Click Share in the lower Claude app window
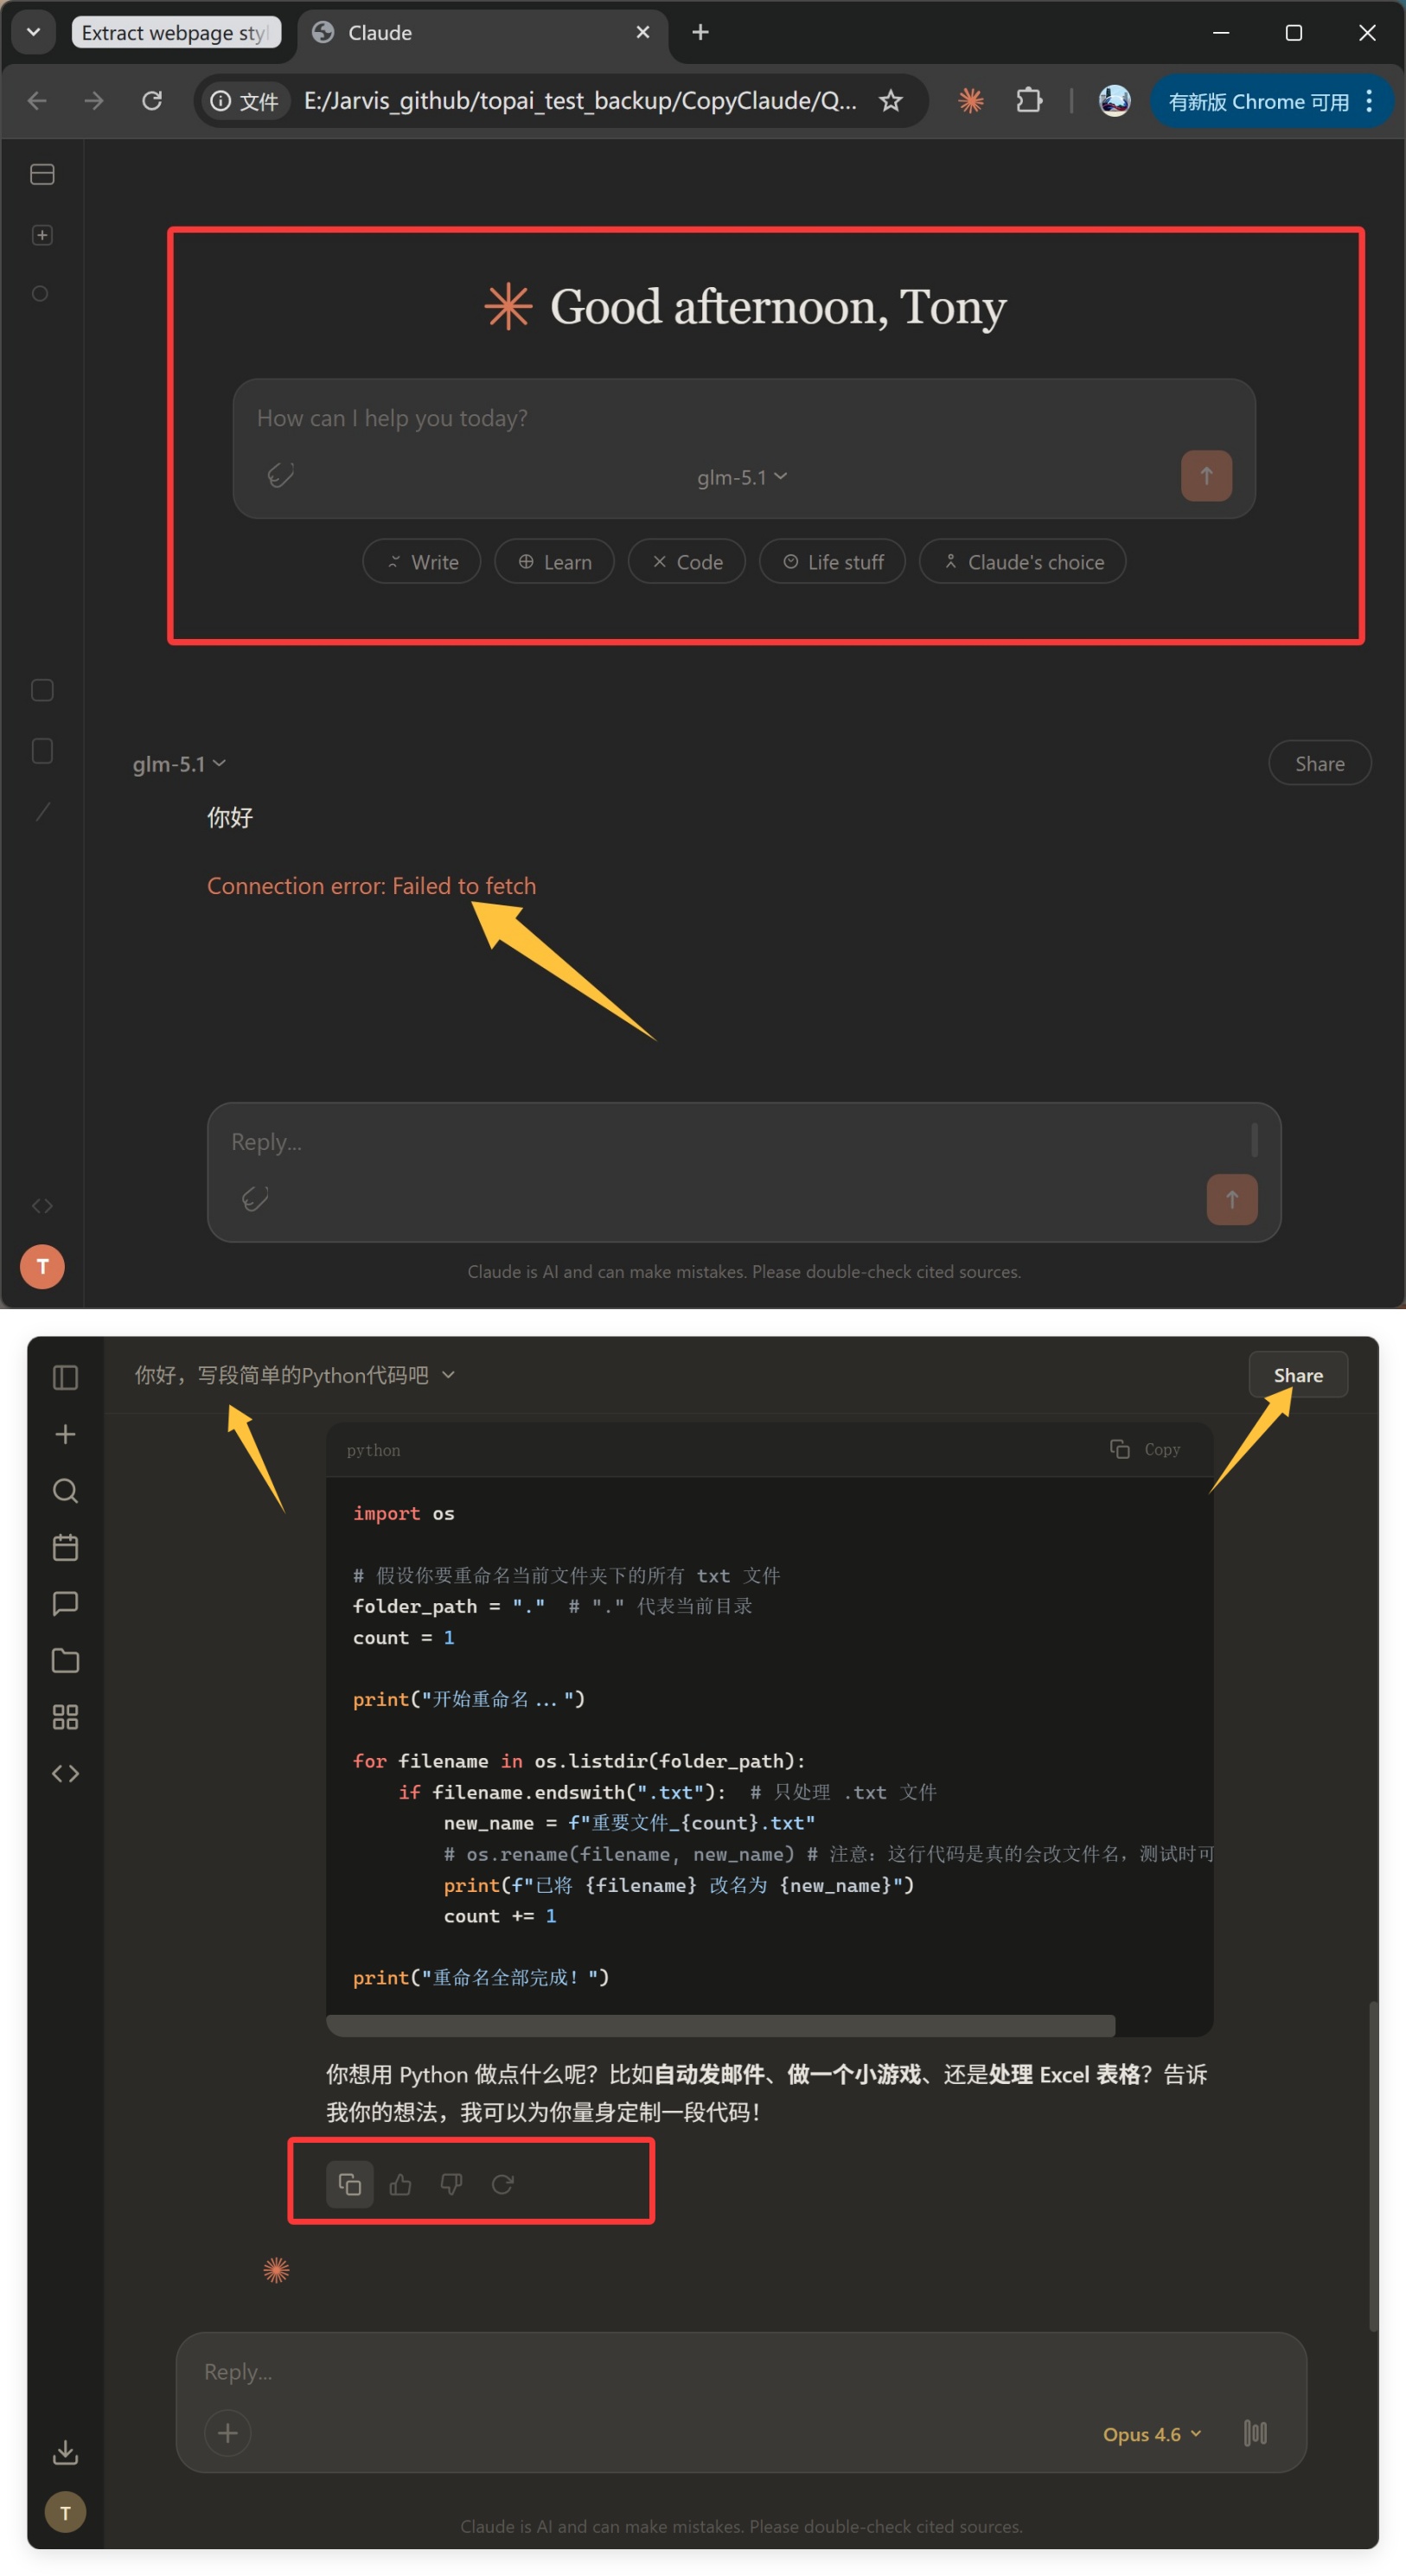This screenshot has width=1406, height=2576. [1298, 1376]
